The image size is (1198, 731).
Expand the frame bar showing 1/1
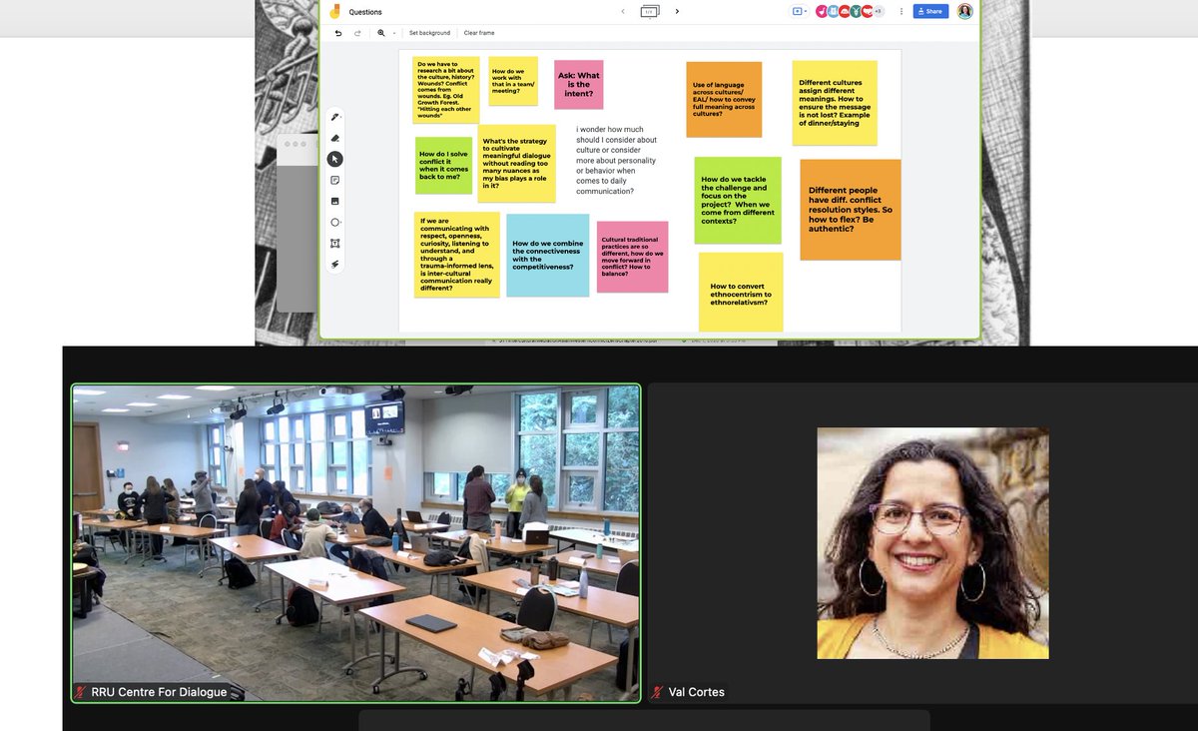coord(649,11)
